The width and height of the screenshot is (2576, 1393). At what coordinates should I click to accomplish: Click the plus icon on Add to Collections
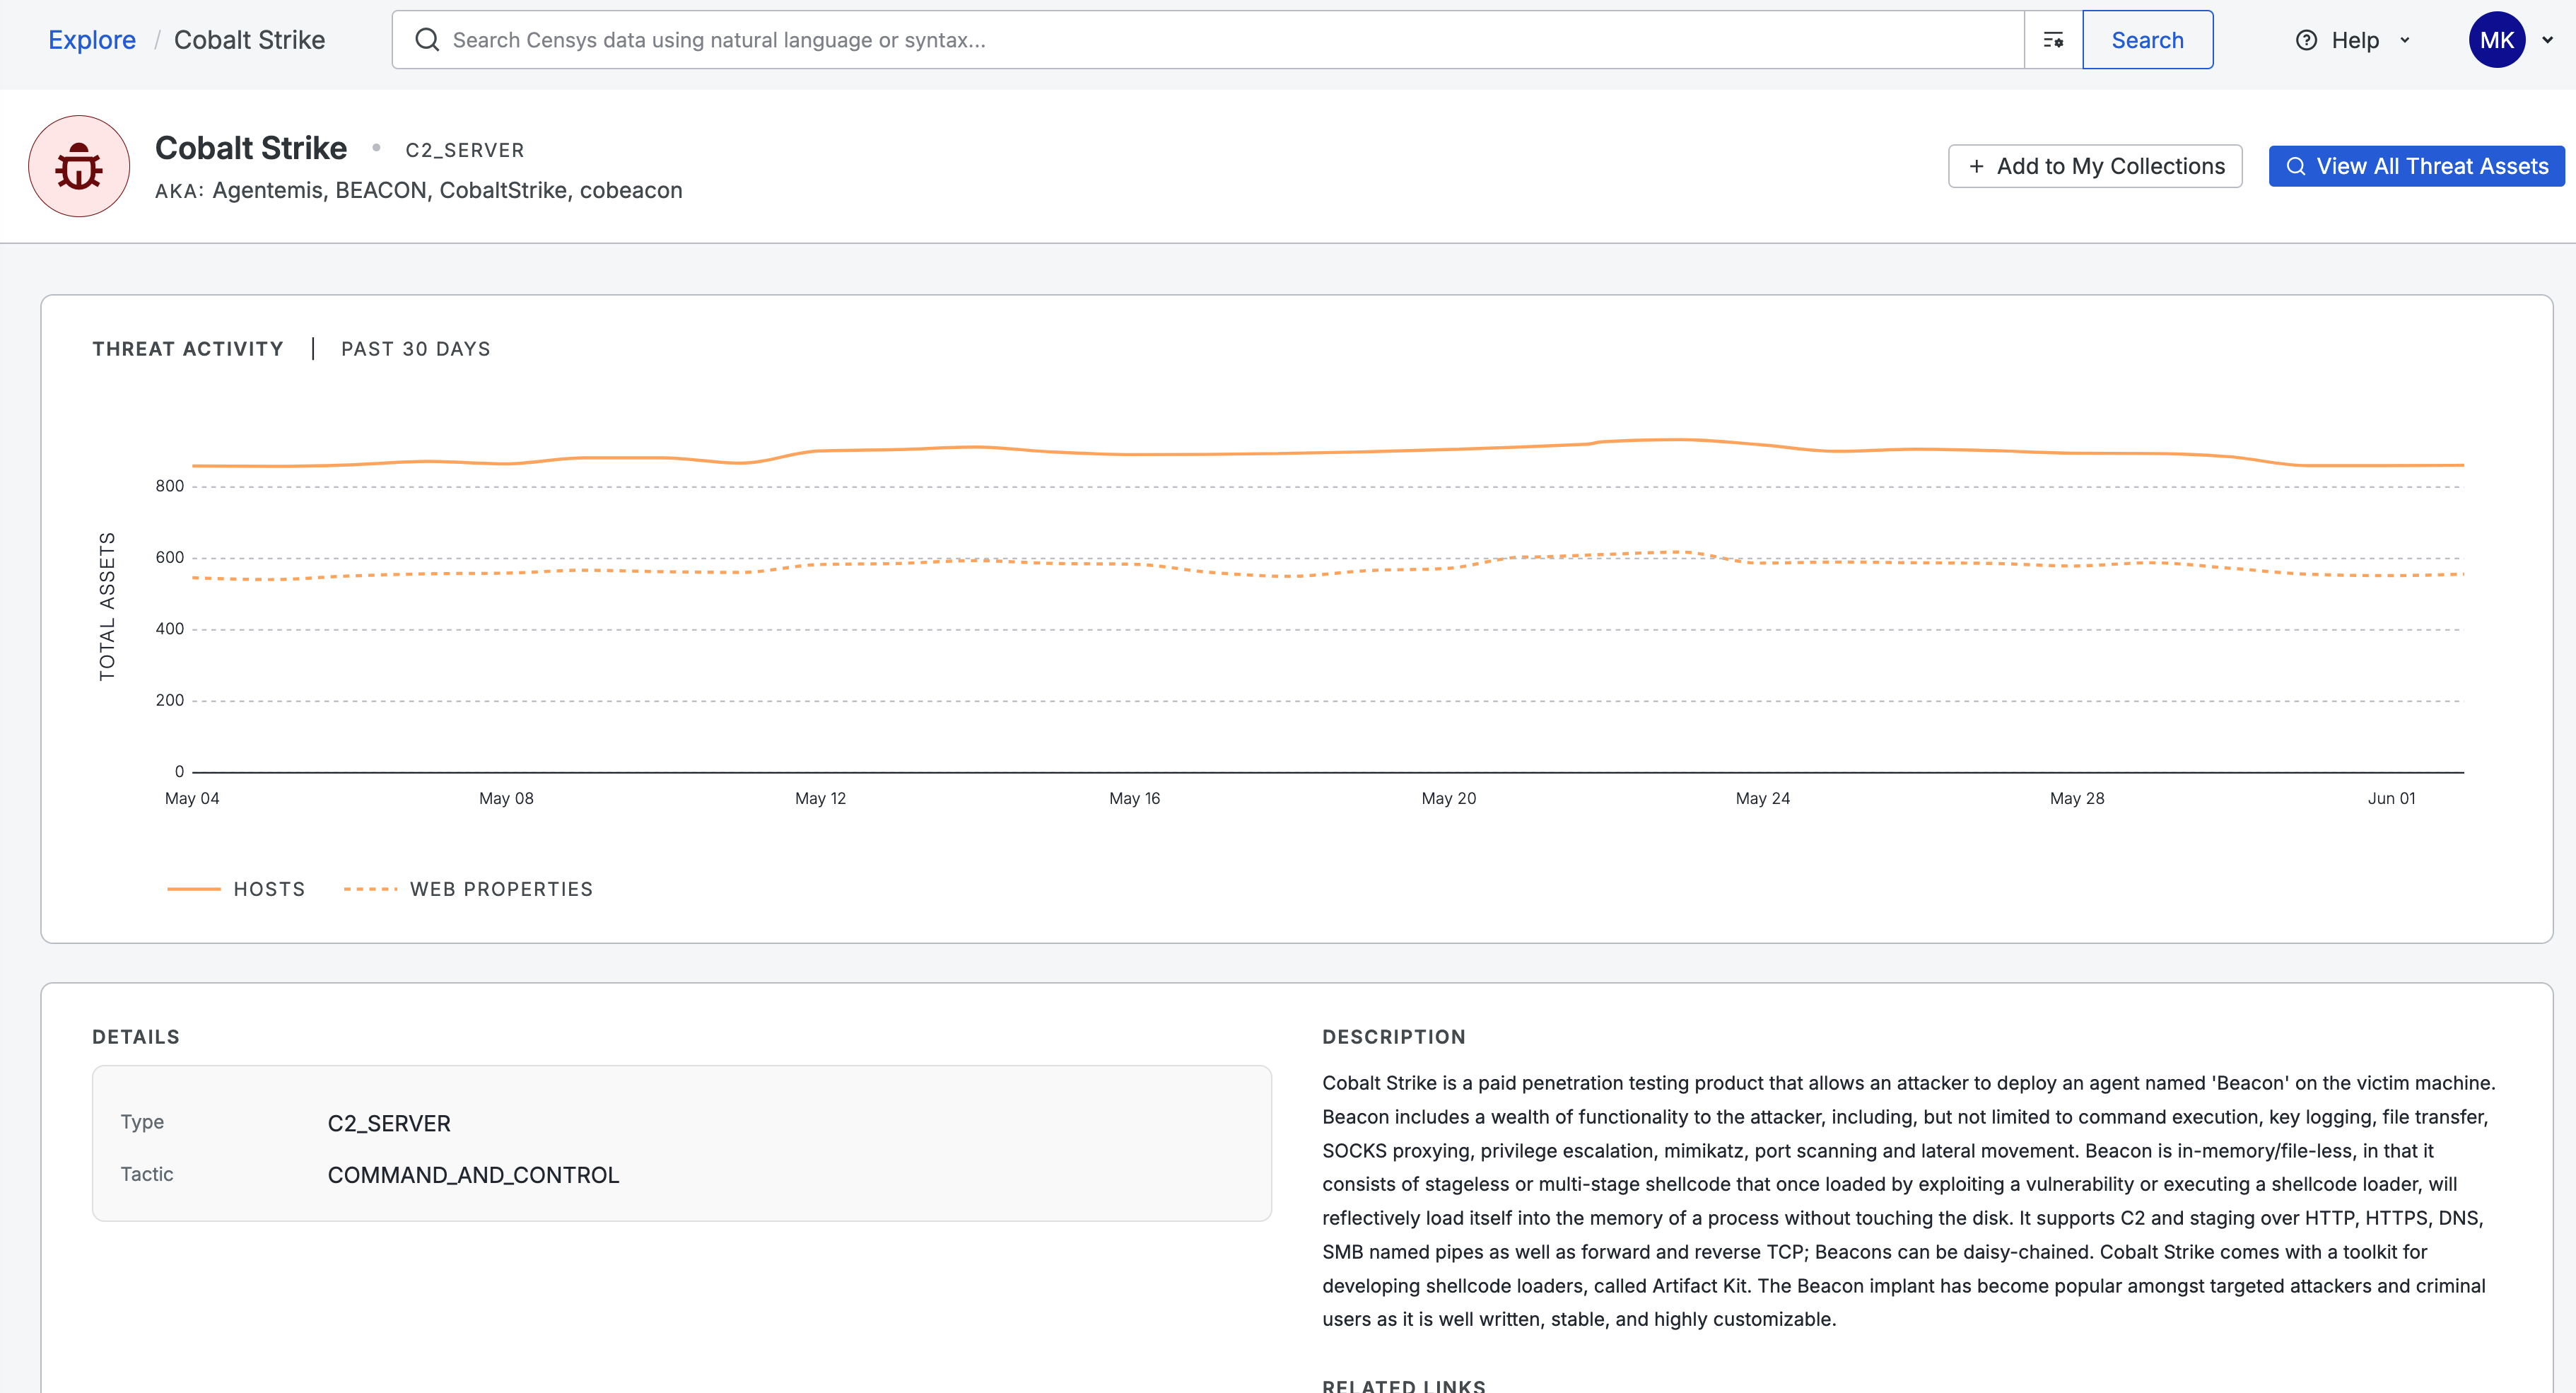pyautogui.click(x=1976, y=166)
